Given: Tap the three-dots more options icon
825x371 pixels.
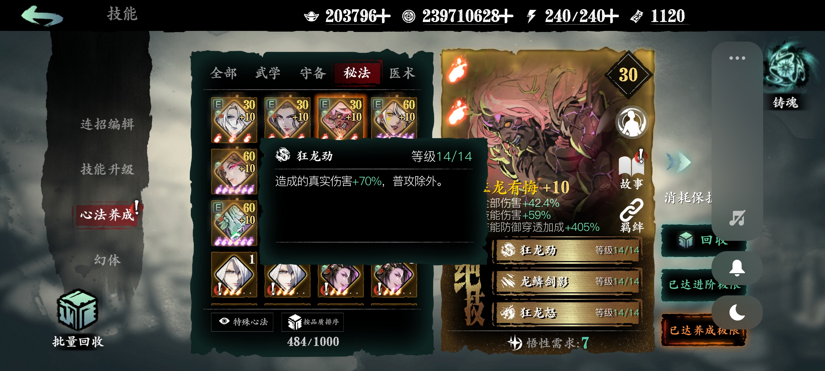Looking at the screenshot, I should click(x=737, y=58).
